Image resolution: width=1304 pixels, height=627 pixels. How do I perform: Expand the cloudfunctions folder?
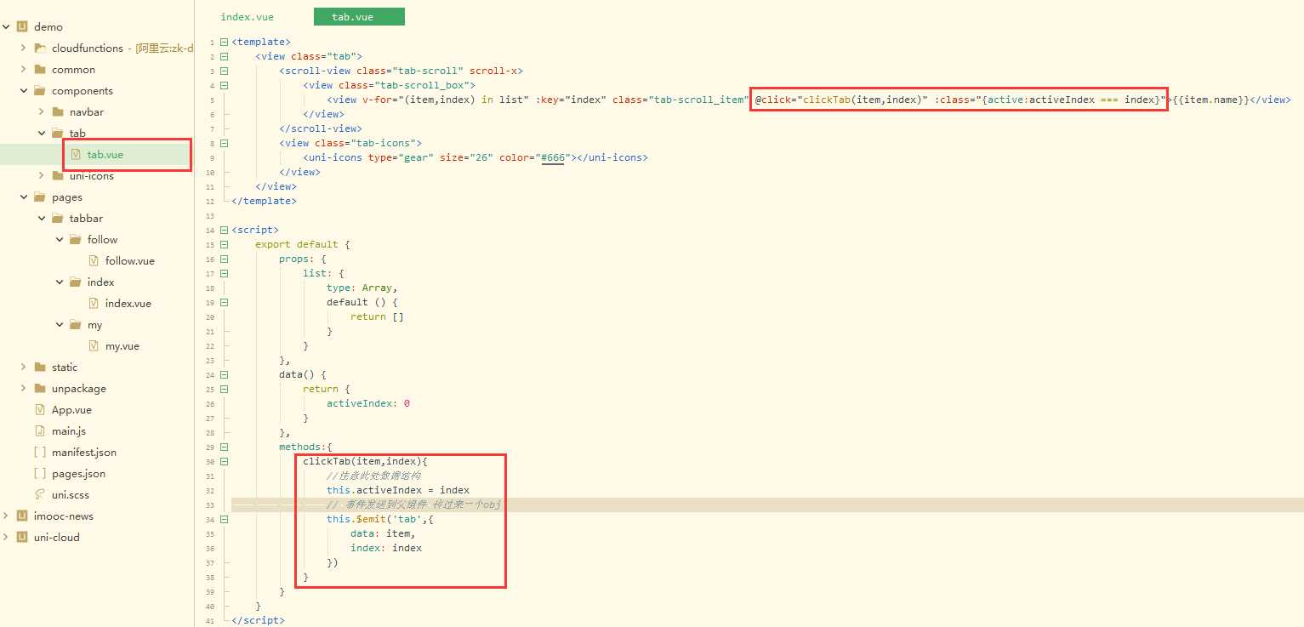click(x=23, y=48)
